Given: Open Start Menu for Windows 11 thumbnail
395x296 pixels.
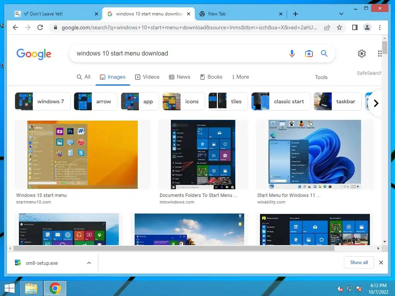Looking at the screenshot, I should pos(315,155).
